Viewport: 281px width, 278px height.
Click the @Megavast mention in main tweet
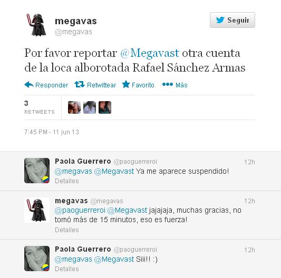(x=150, y=53)
